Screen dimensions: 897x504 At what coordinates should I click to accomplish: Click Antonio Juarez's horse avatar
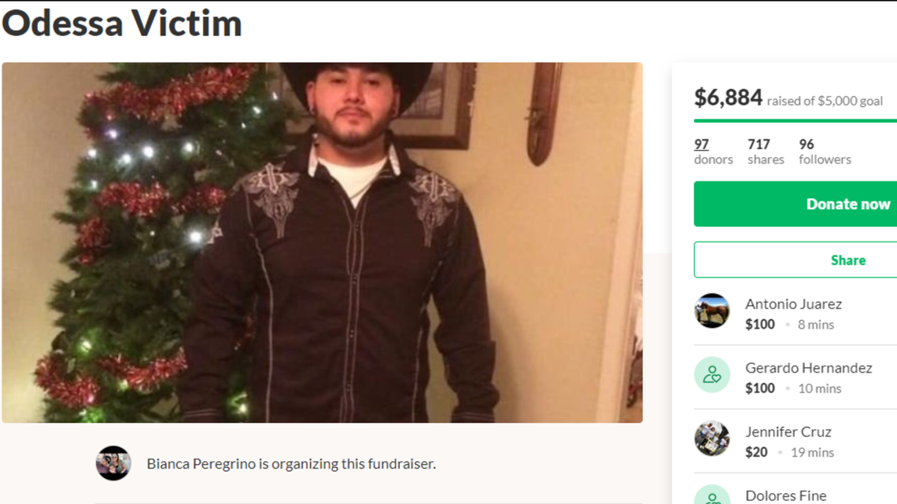(x=711, y=311)
